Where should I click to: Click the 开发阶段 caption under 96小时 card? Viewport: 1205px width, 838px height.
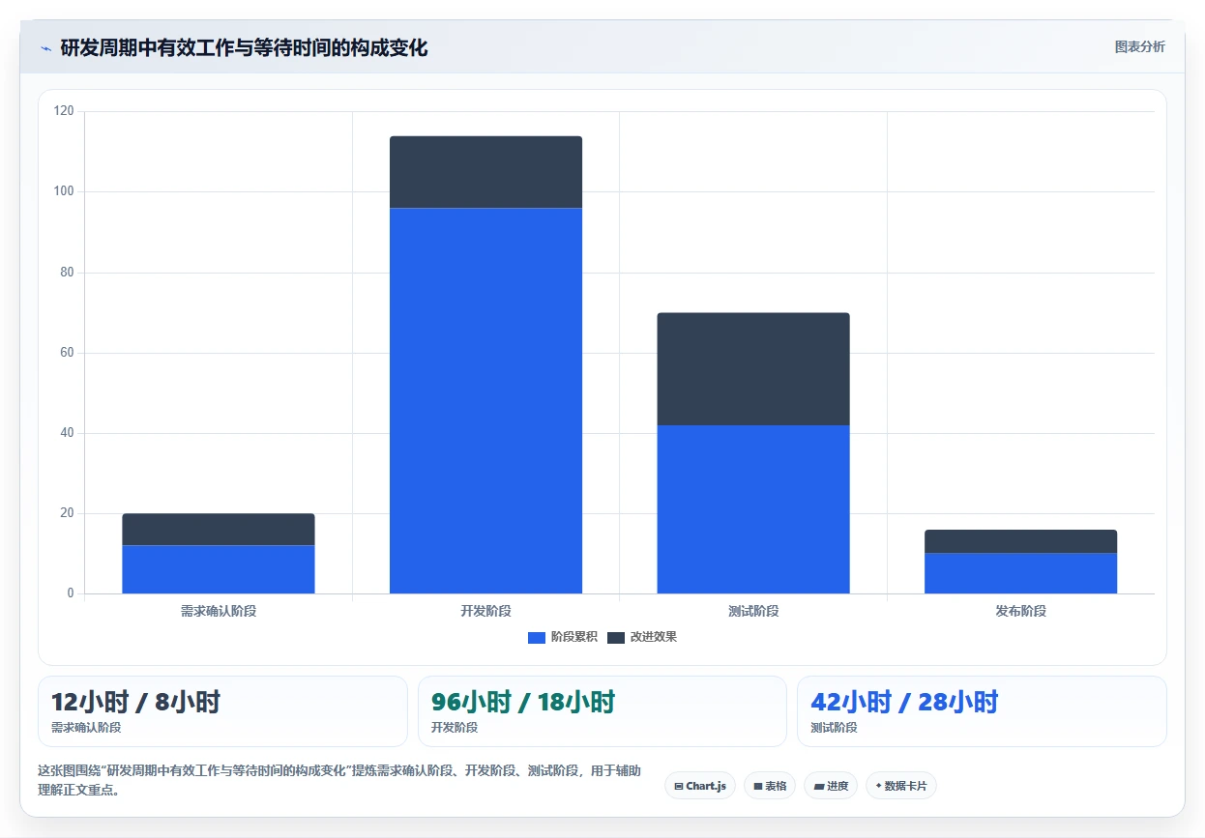(455, 728)
